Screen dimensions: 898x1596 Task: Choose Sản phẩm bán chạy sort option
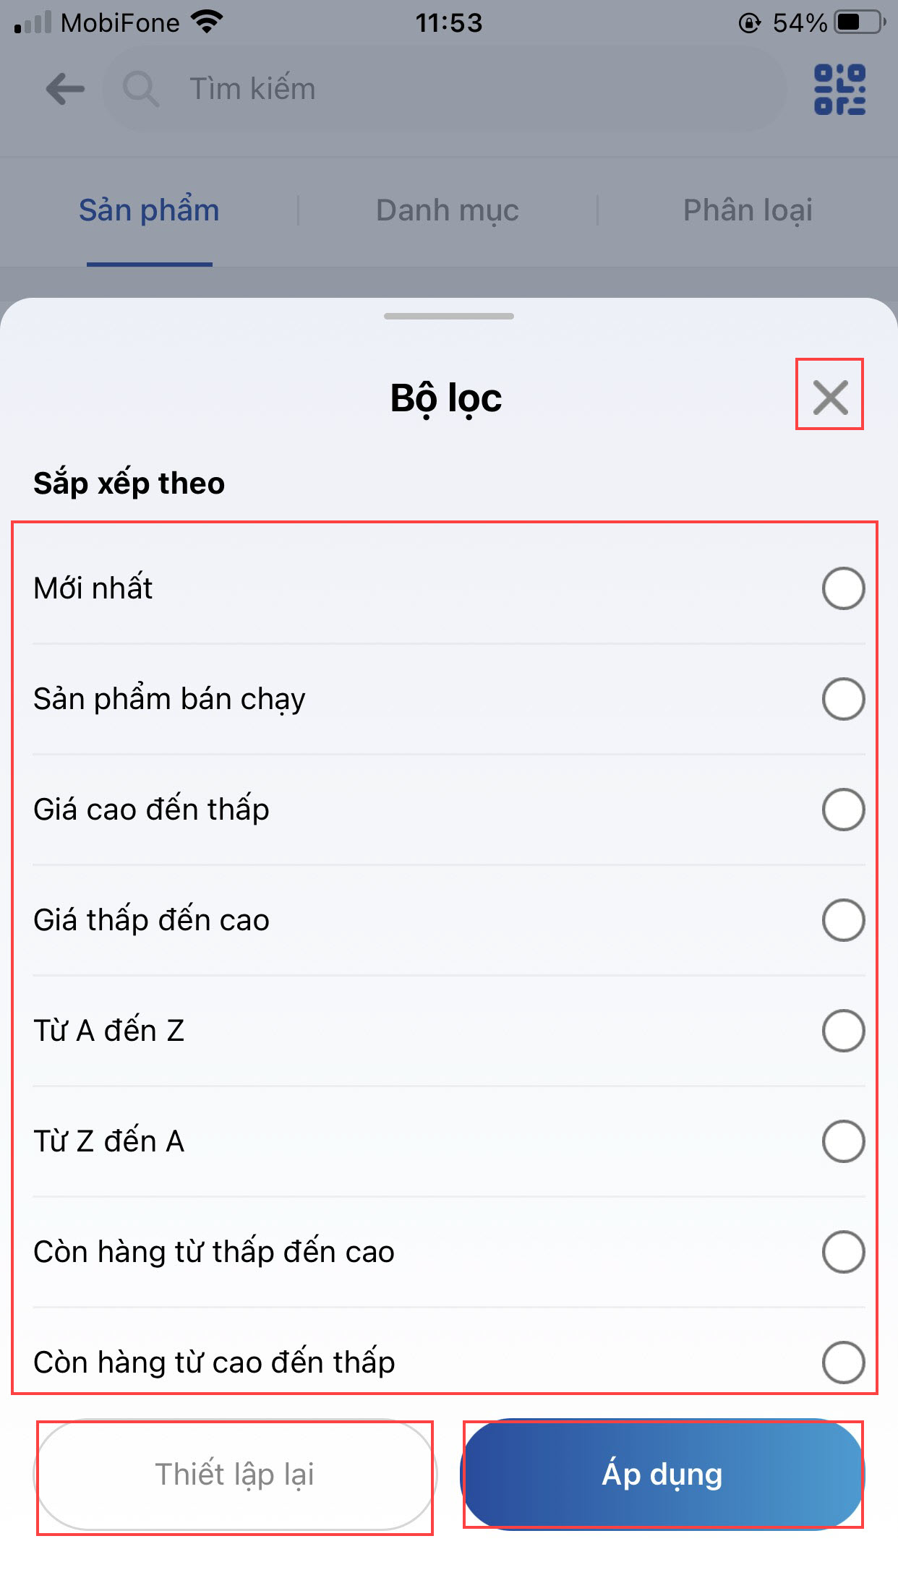coord(843,699)
